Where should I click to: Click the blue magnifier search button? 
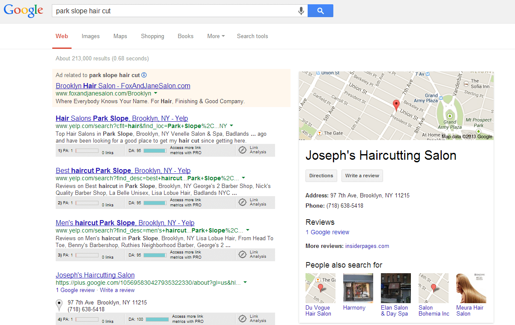(320, 11)
